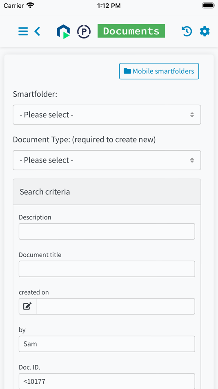Click the created on label
Screen dimensions: 218x389
(33, 292)
